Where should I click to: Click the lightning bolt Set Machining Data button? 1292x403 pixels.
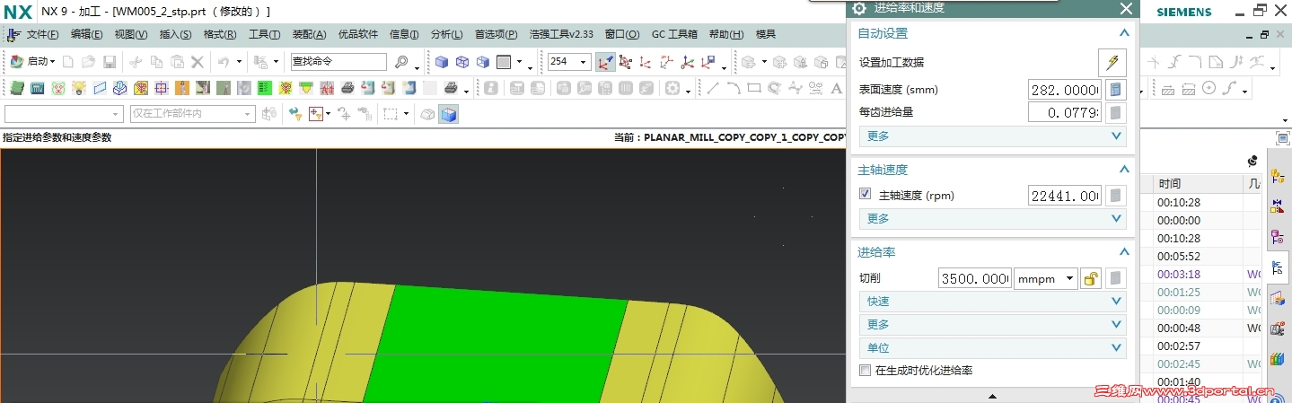coord(1112,62)
